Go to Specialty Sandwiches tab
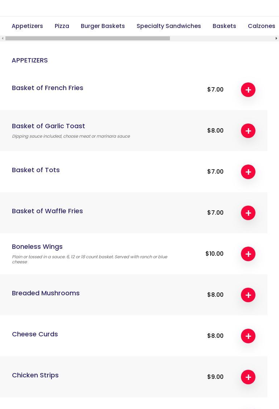Screen dimensions: 279x409 169,26
